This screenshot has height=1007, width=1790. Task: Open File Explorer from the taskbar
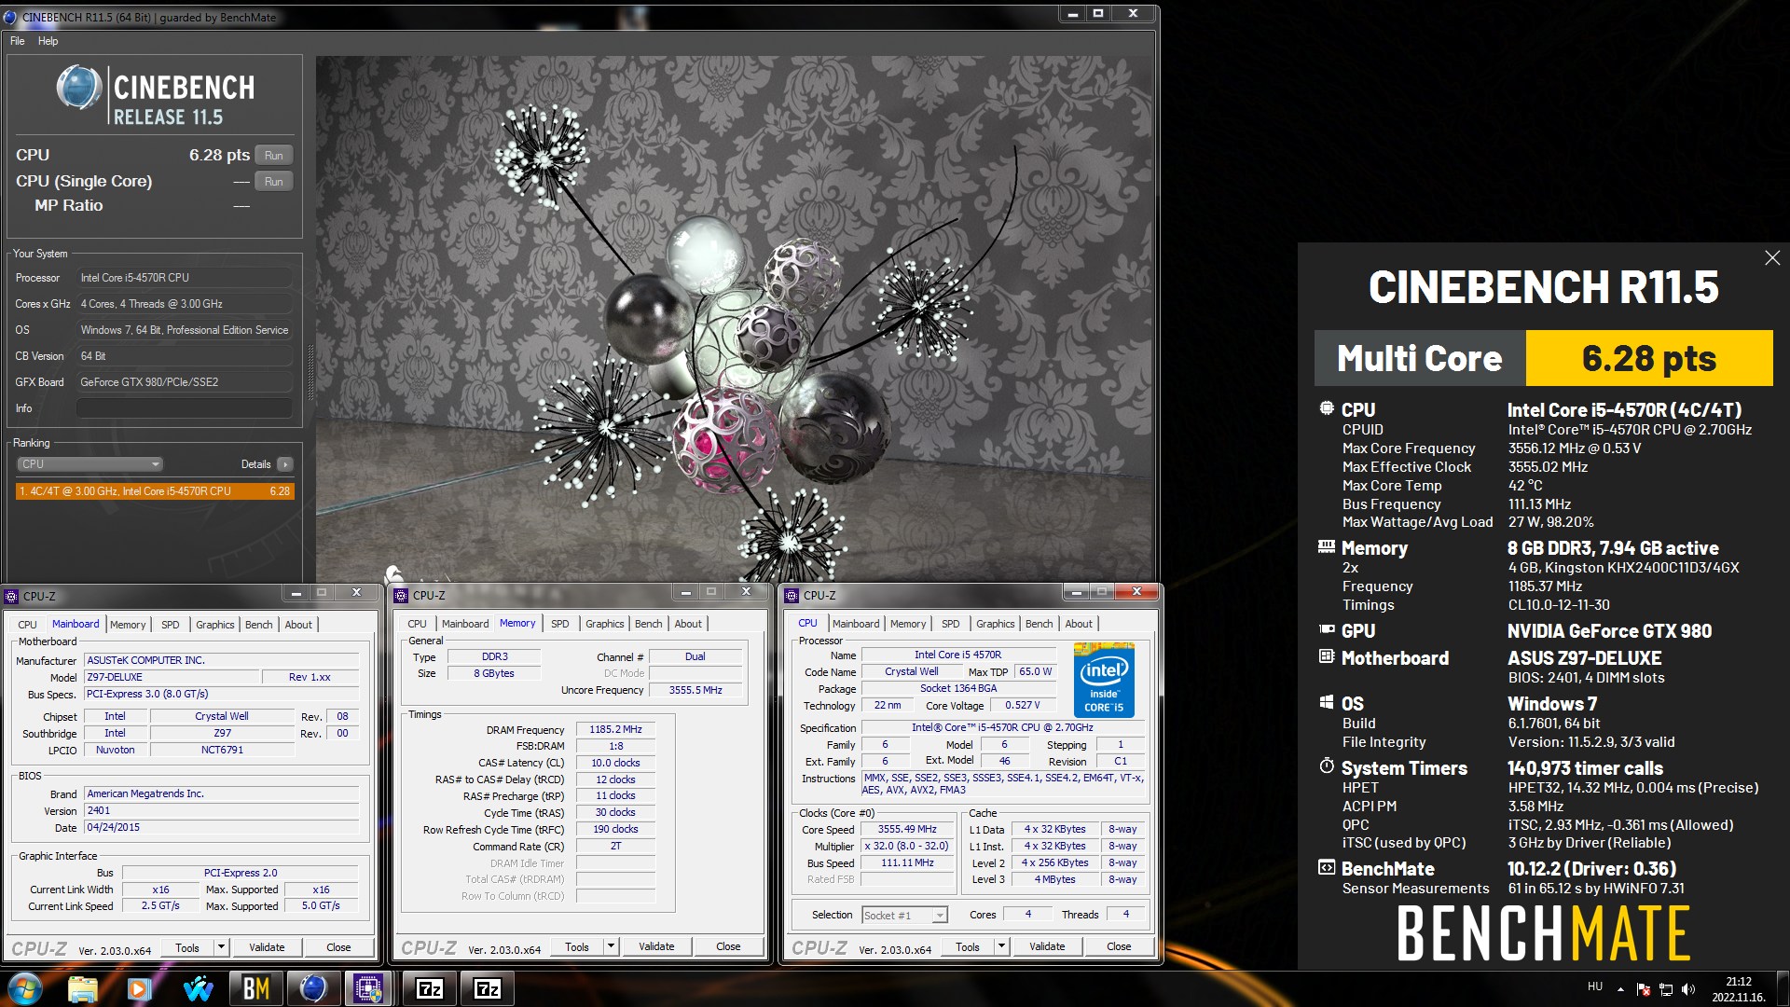pos(83,988)
